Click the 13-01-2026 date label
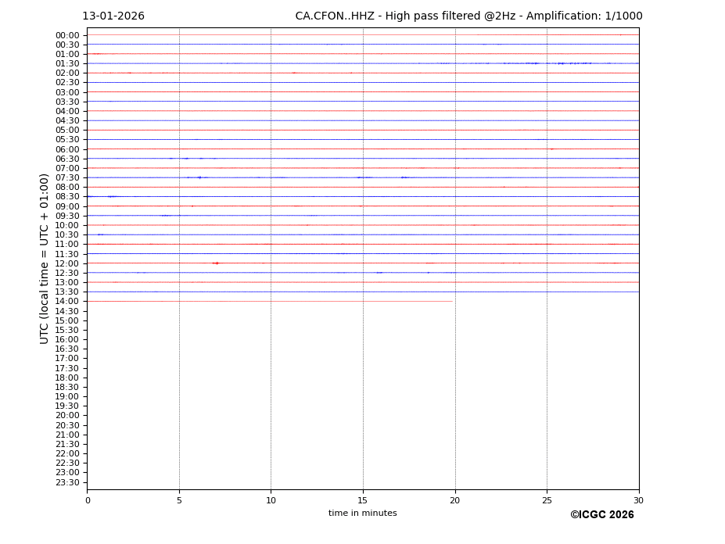The width and height of the screenshot is (725, 544). point(113,16)
